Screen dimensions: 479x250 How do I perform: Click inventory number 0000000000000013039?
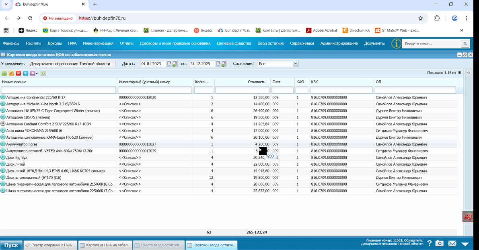[138, 151]
